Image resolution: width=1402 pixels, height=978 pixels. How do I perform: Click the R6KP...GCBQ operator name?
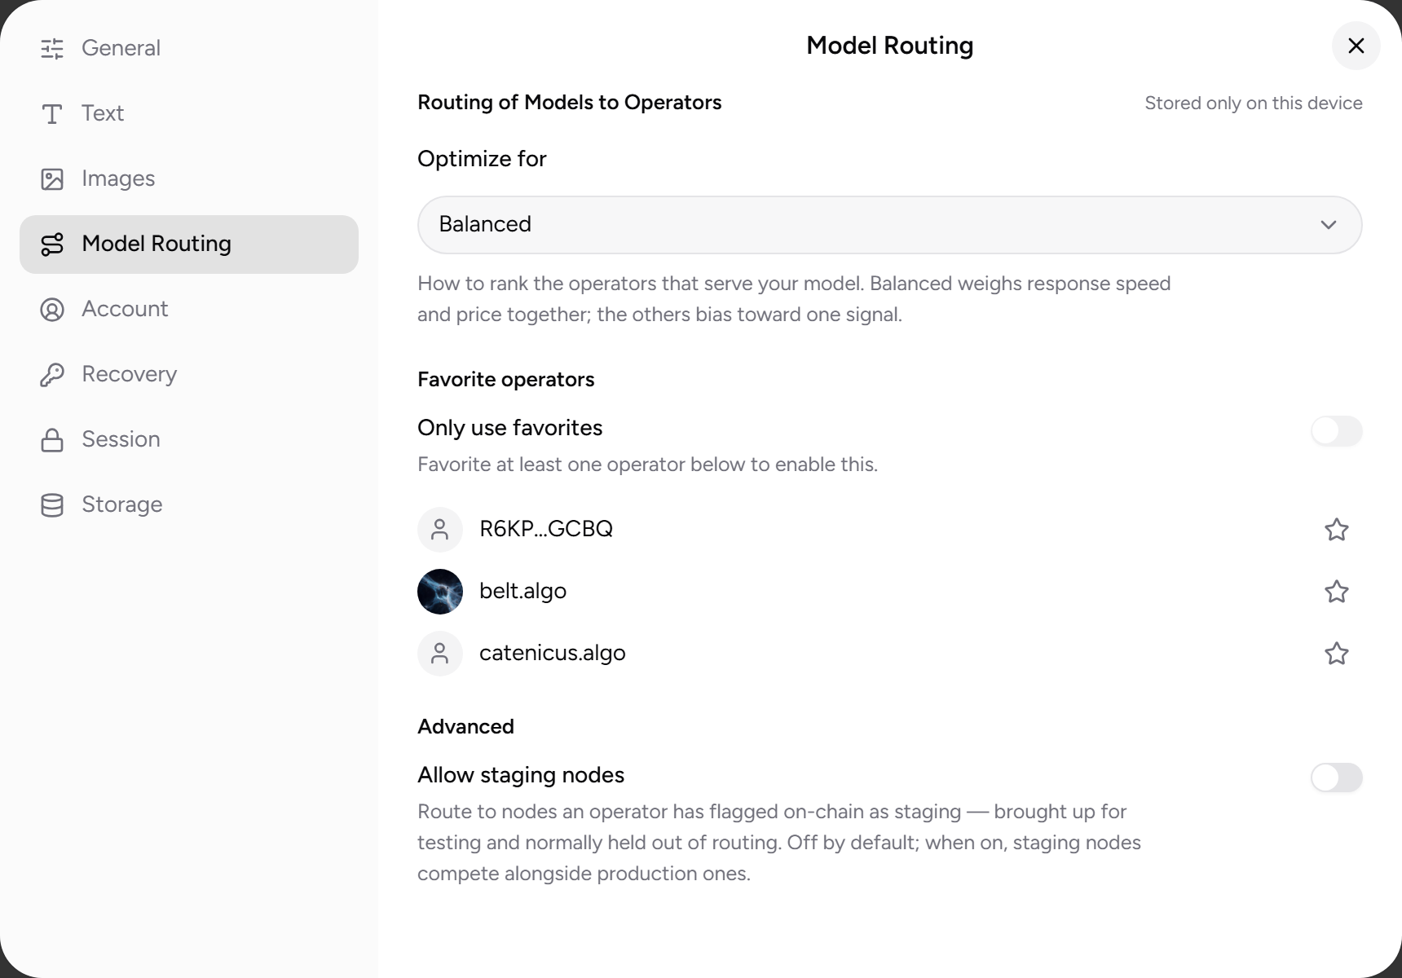[x=546, y=529]
